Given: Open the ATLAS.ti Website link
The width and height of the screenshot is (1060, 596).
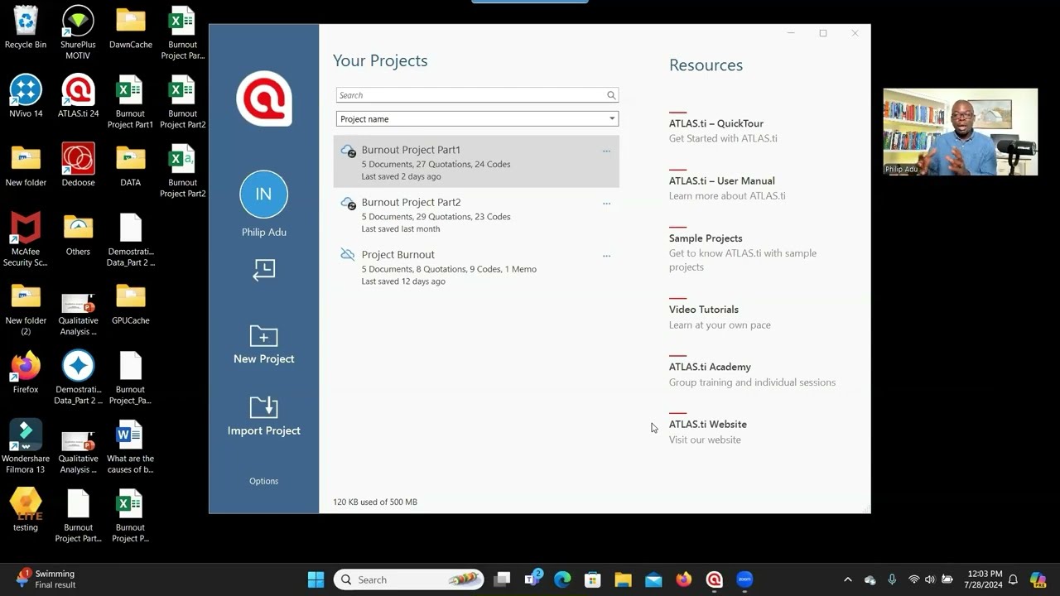Looking at the screenshot, I should tap(708, 424).
